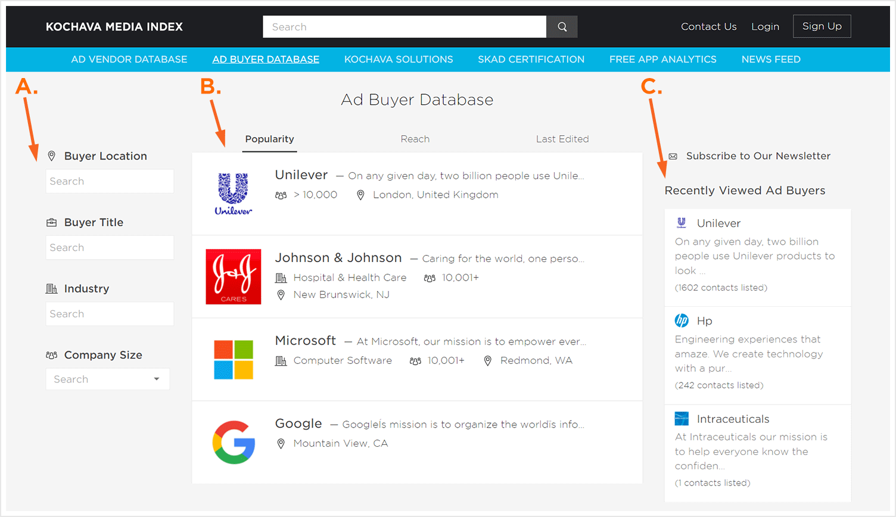The width and height of the screenshot is (896, 517).
Task: Open the News Feed menu item
Action: point(771,60)
